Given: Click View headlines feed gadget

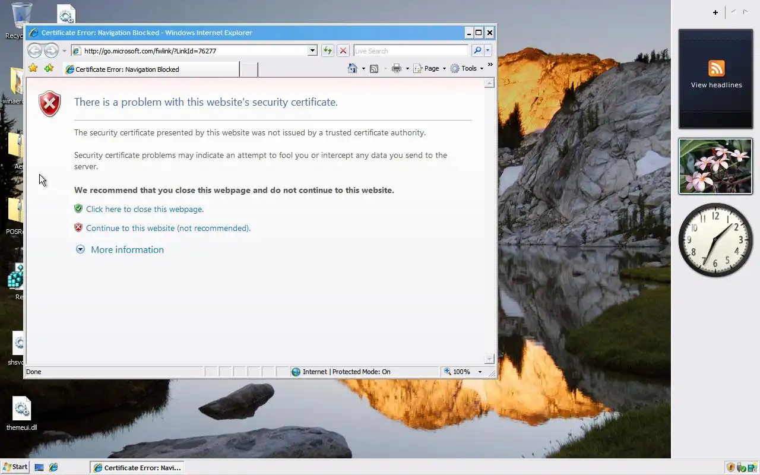Looking at the screenshot, I should pyautogui.click(x=715, y=78).
